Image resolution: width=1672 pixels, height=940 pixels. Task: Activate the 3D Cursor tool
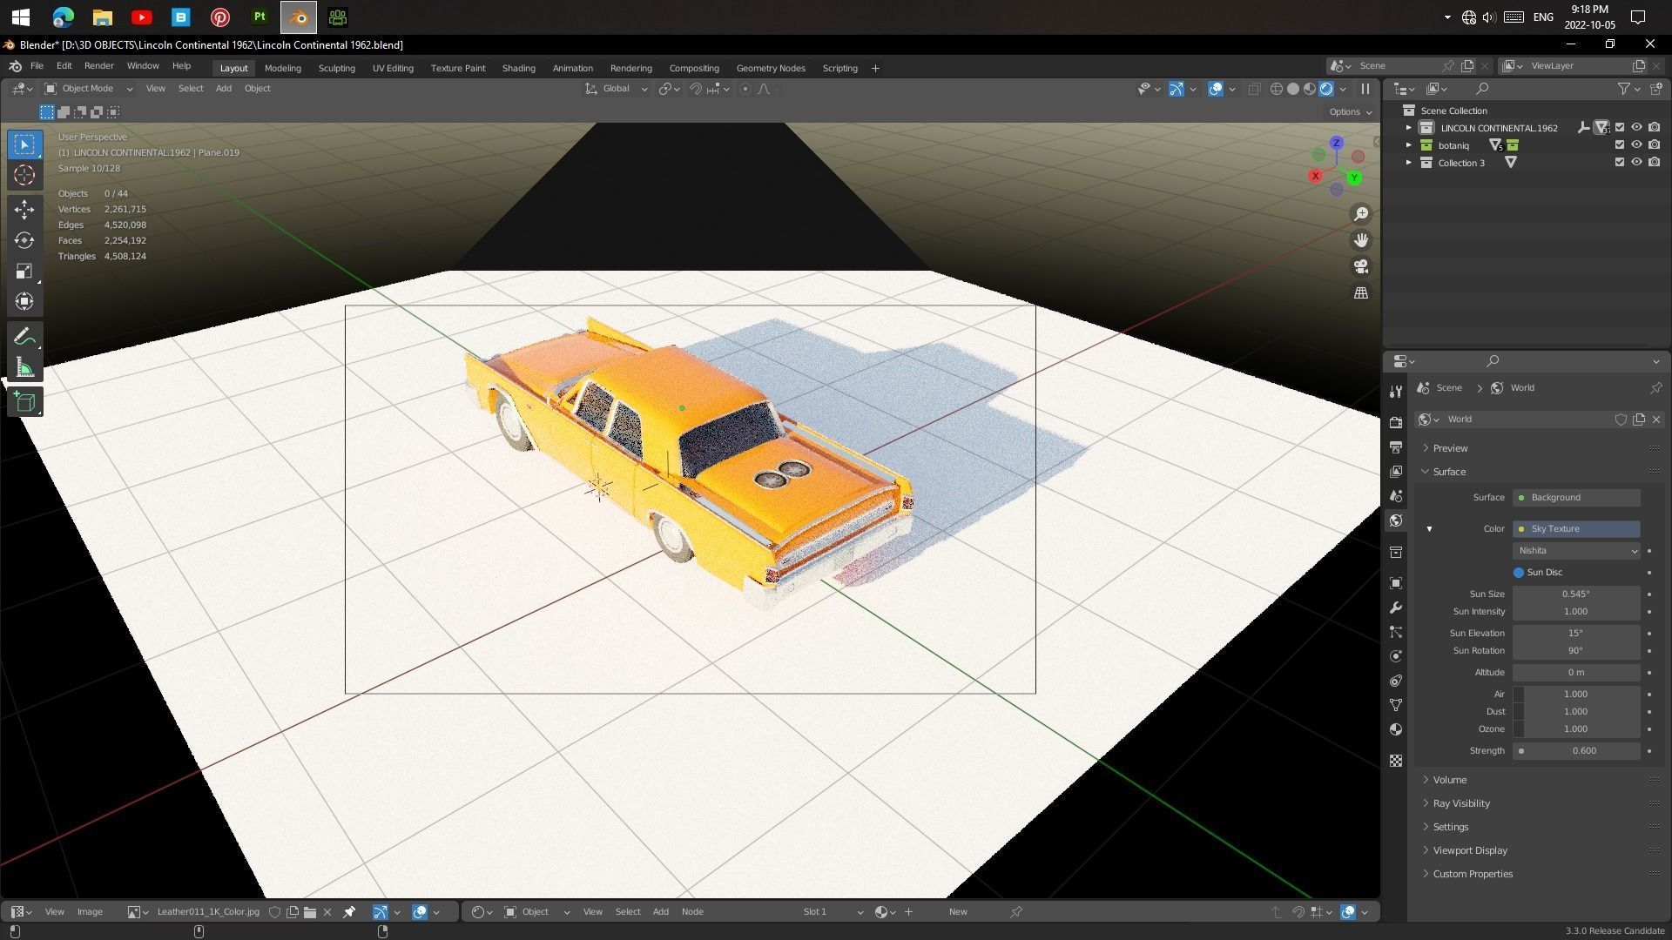pos(24,176)
